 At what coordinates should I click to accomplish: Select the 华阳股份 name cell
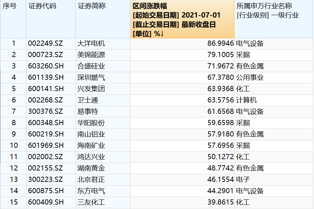(x=91, y=123)
